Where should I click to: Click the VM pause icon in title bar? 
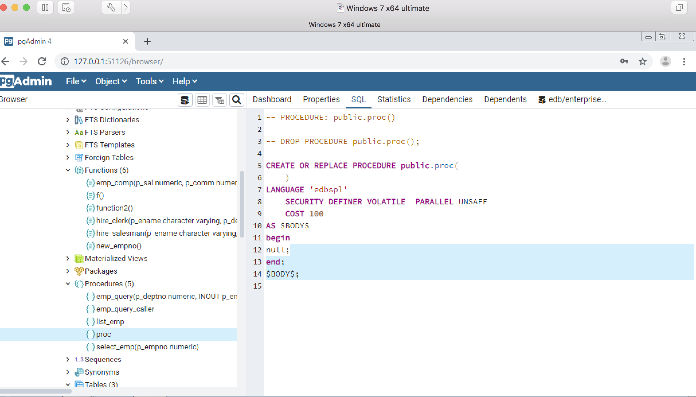tap(45, 7)
